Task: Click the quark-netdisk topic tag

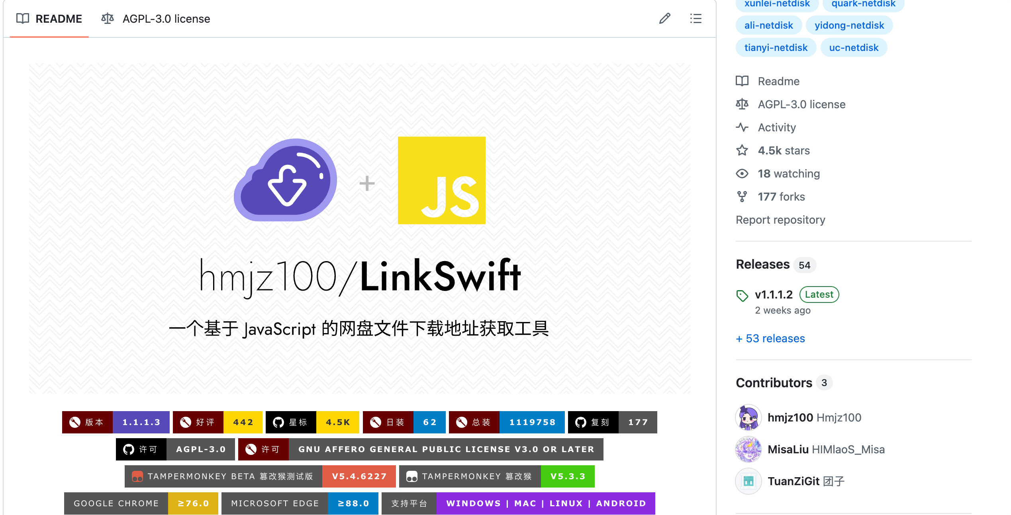Action: click(x=864, y=4)
